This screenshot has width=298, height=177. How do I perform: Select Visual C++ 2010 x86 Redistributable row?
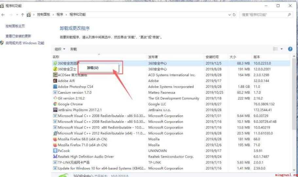[x=171, y=128]
